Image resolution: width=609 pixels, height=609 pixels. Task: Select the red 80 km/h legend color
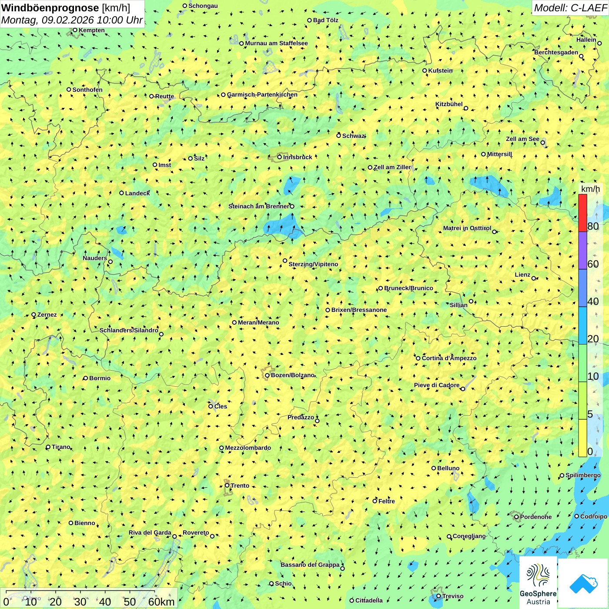coord(582,213)
